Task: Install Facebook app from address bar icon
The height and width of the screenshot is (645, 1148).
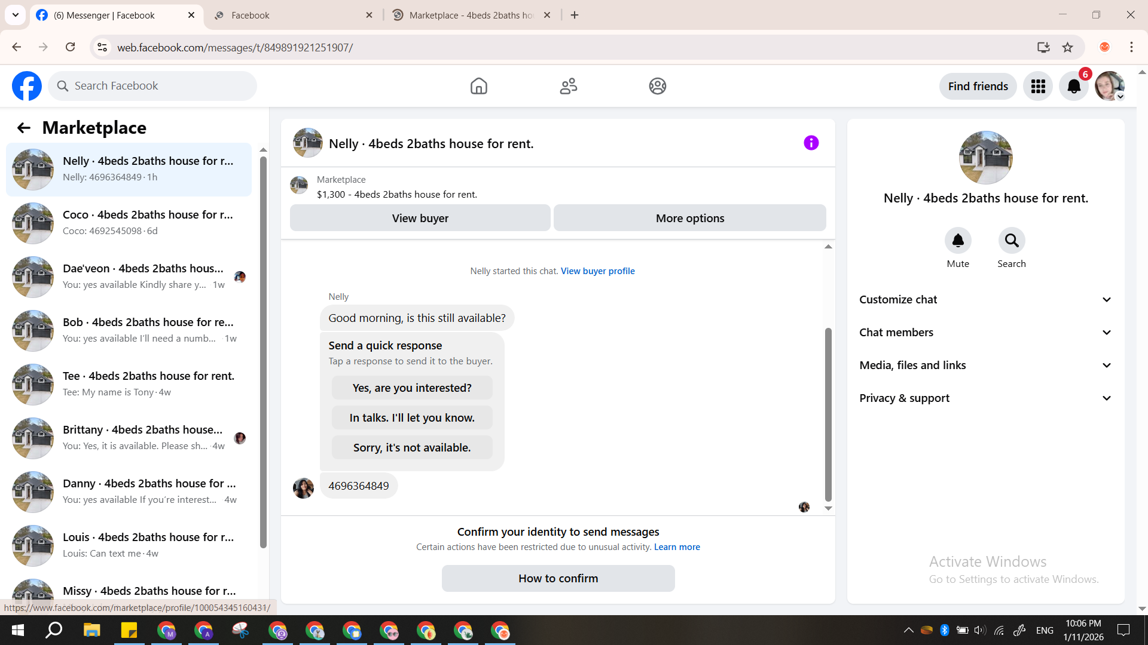Action: tap(1043, 47)
